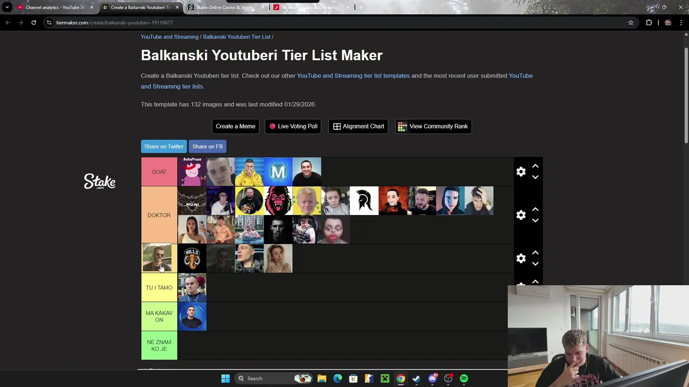Bookmark this page with the star
Image resolution: width=689 pixels, height=387 pixels.
click(631, 23)
